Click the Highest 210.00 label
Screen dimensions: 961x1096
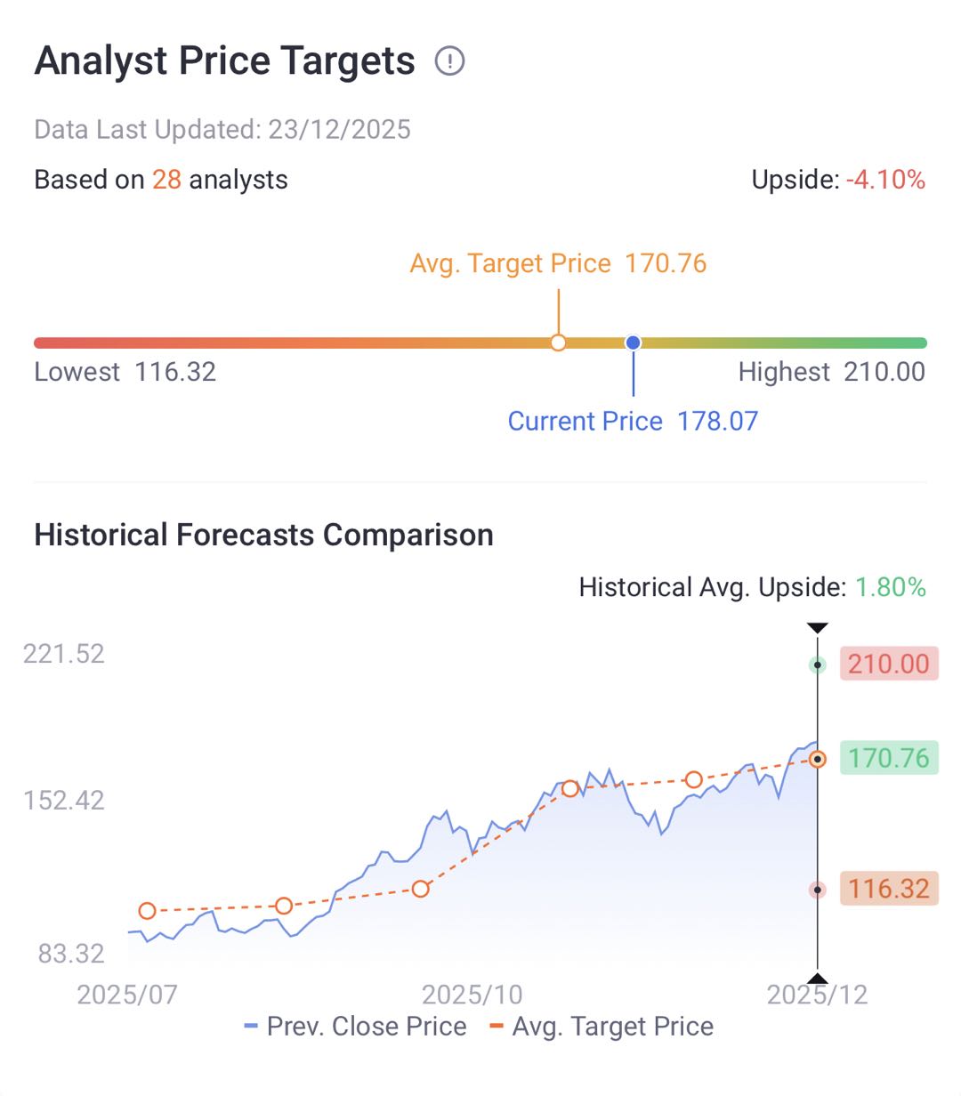click(x=831, y=372)
